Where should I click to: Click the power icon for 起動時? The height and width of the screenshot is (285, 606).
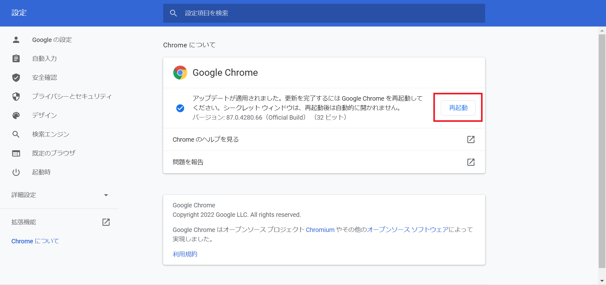[16, 172]
